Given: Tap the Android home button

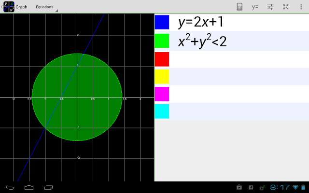Looking at the screenshot, I should coord(29,187).
